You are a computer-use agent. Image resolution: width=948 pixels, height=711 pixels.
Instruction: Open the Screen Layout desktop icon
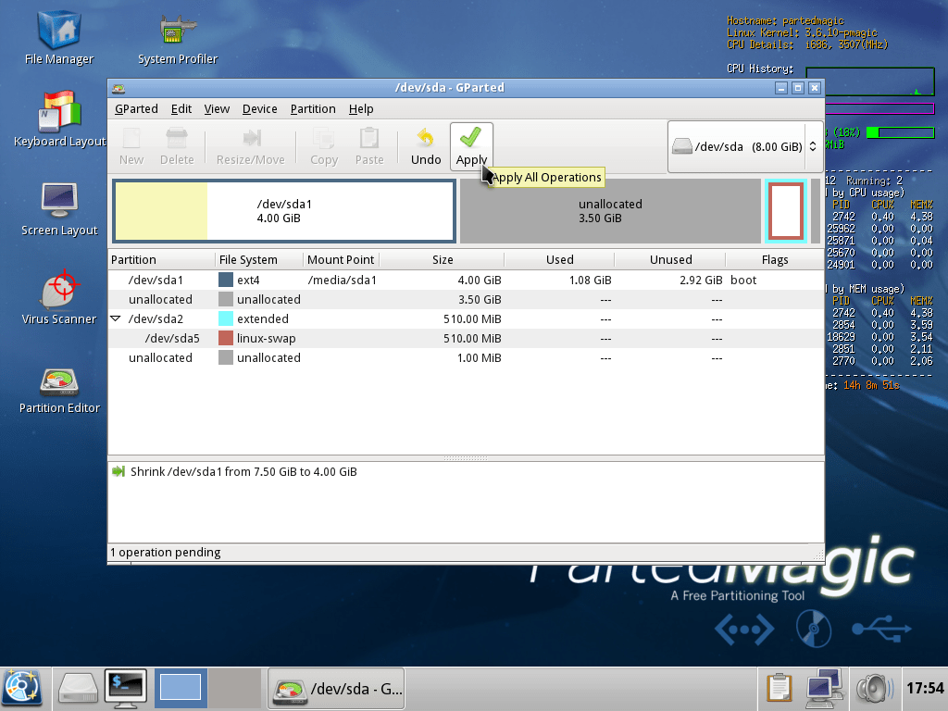click(59, 201)
